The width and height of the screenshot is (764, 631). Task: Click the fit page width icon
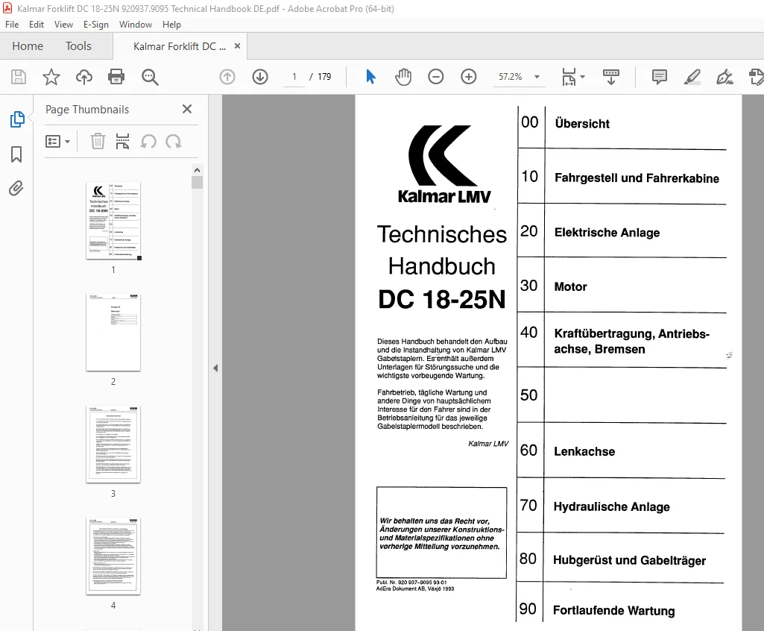[x=569, y=77]
